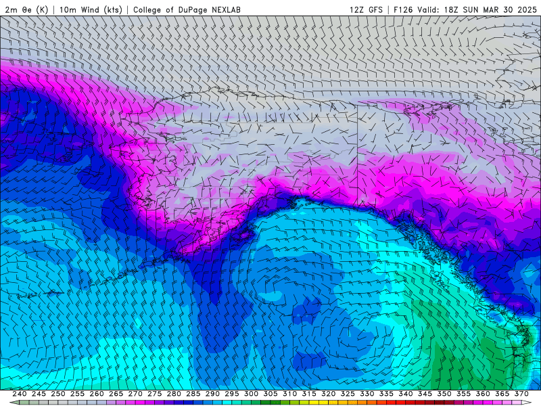Click the 245 label on the color scale
The height and width of the screenshot is (406, 541).
pyautogui.click(x=39, y=394)
